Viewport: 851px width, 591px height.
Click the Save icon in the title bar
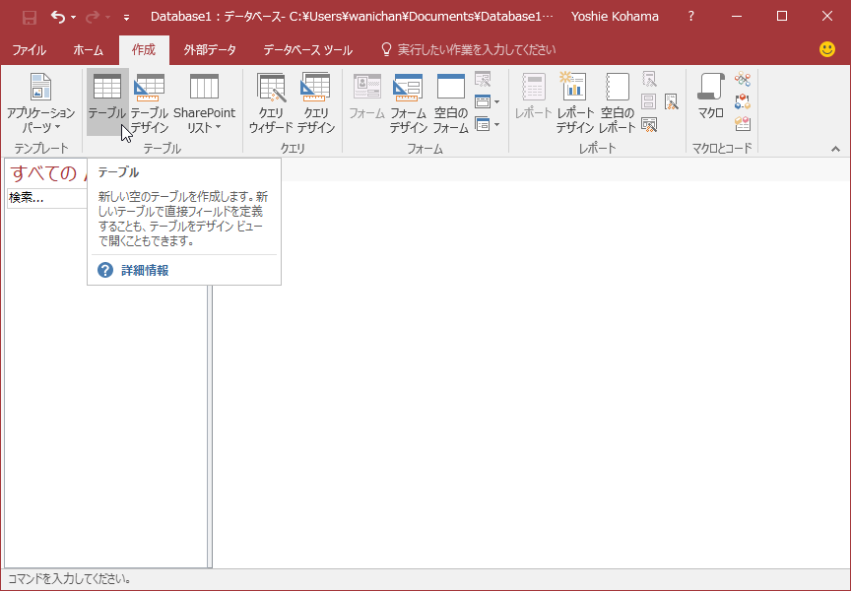[x=30, y=17]
